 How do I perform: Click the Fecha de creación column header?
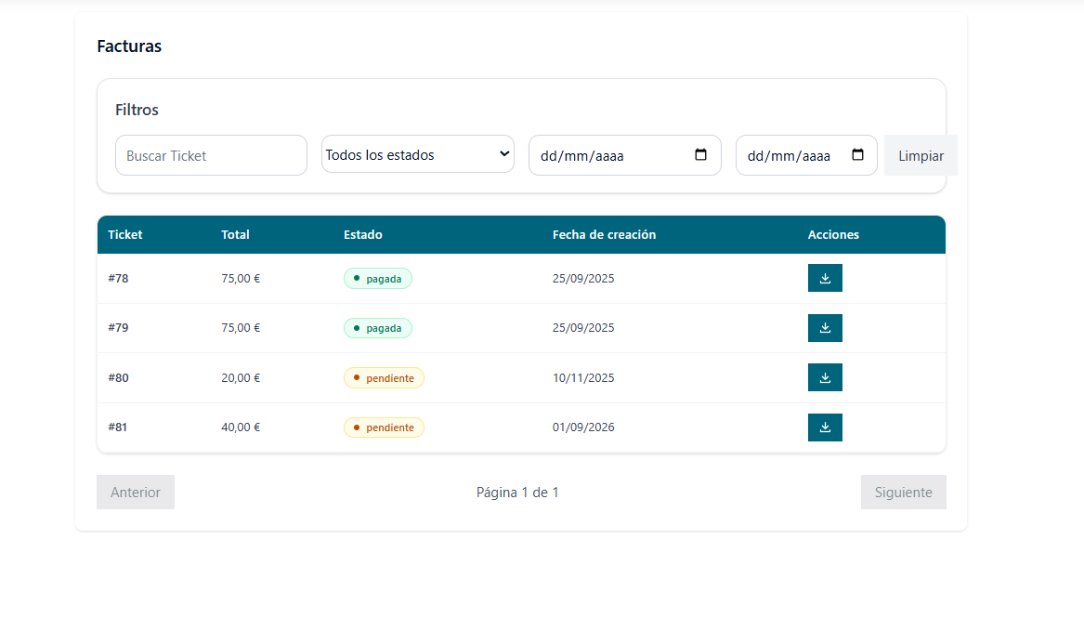[604, 235]
